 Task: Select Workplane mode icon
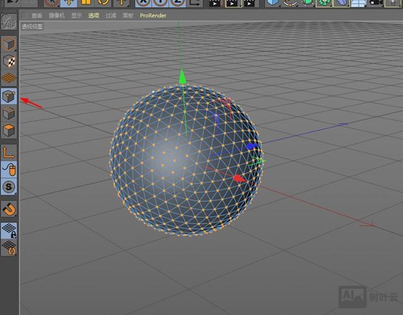(9, 77)
